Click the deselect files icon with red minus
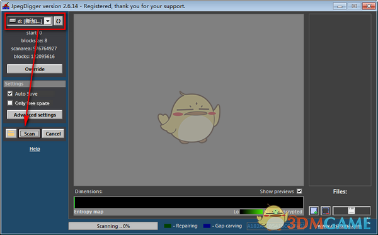 (326, 211)
